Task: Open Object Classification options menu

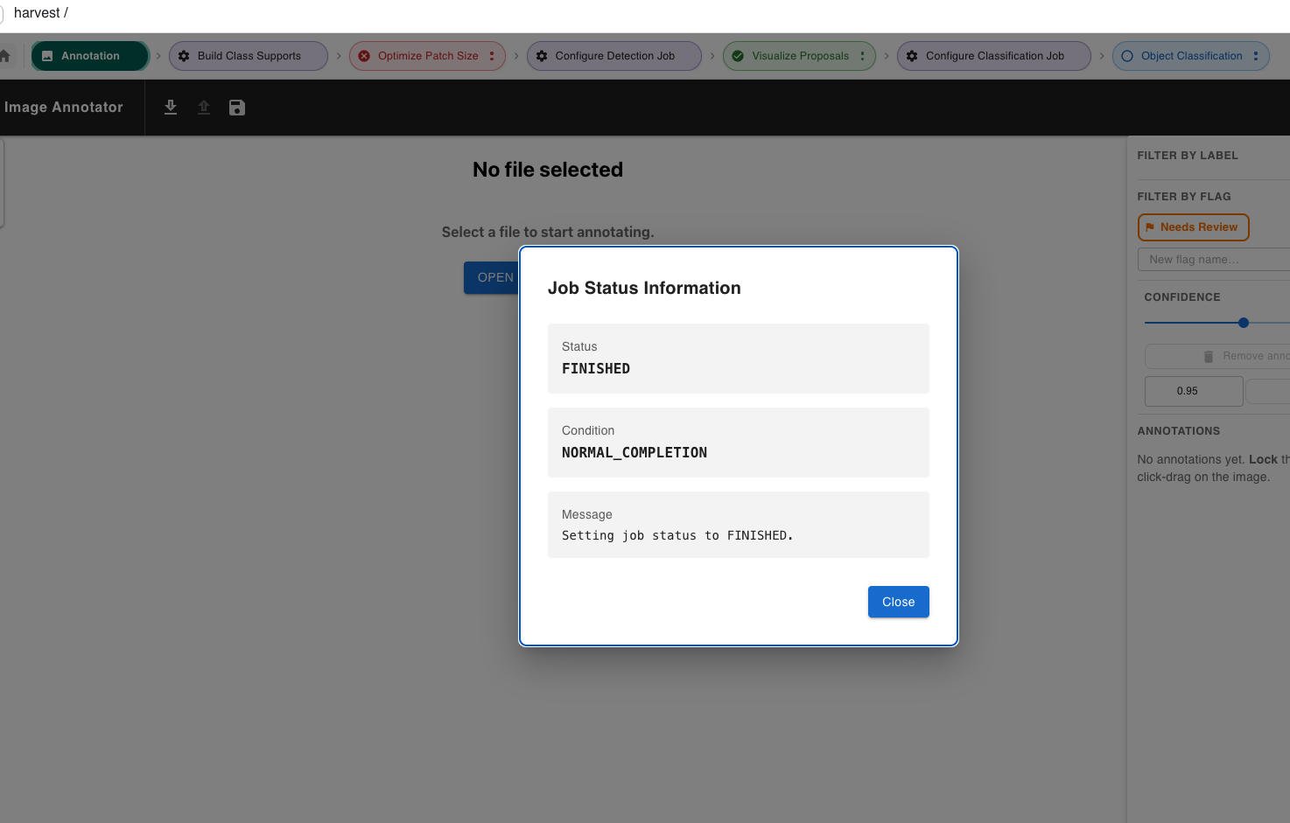Action: [x=1256, y=56]
